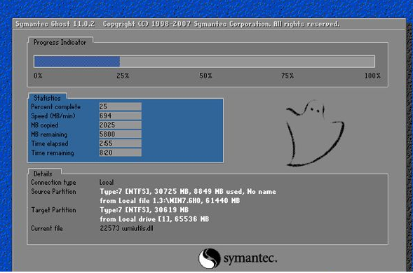Click the 'Connection type' label
Viewport: 413px width, 273px height.
(53, 182)
